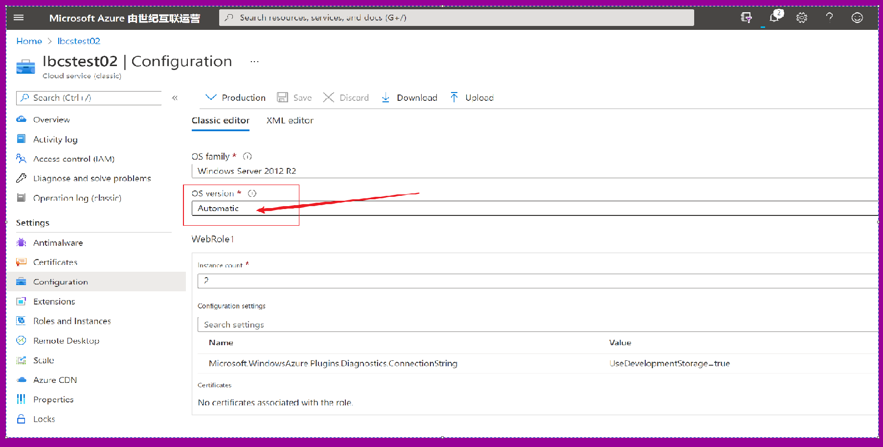Open the notifications bell icon
883x447 pixels.
774,18
